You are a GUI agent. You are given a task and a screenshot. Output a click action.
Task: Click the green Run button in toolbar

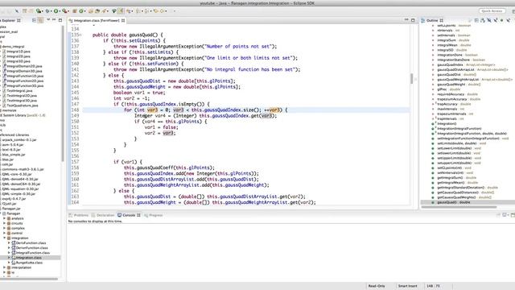[56, 10]
